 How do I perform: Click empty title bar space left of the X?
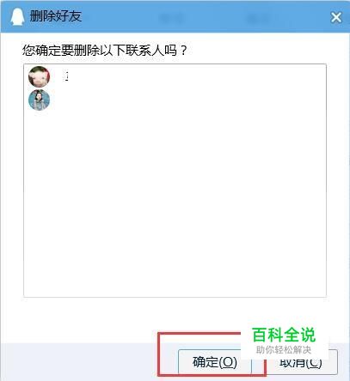tap(301, 17)
